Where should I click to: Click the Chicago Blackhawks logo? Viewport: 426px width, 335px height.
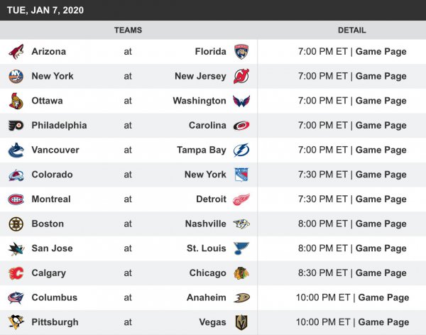pos(241,273)
